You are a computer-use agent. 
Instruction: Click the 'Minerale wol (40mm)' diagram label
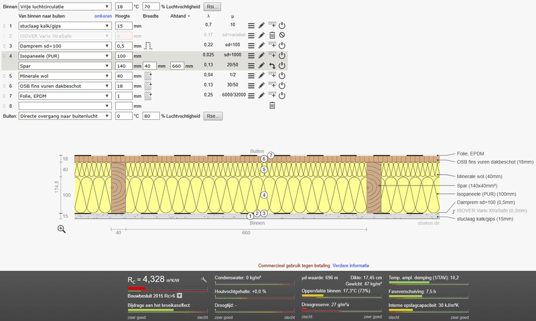point(479,176)
